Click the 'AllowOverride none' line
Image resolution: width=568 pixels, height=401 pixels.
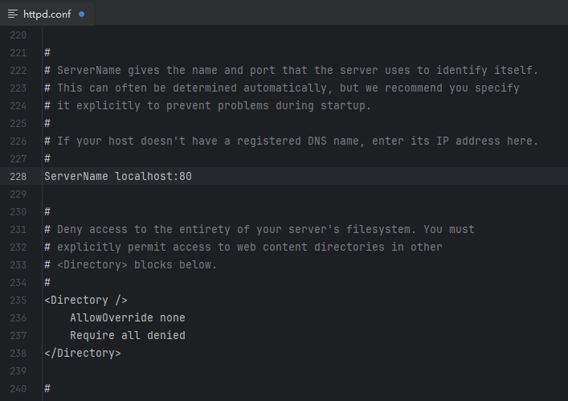click(128, 318)
